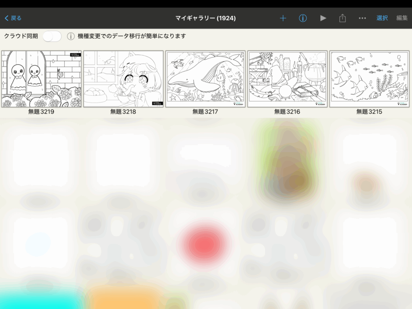Select the angelfish aquarium artwork thumbnail
This screenshot has height=309, width=412.
(x=369, y=79)
